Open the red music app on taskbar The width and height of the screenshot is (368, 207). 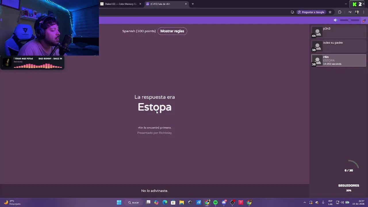pyautogui.click(x=241, y=202)
